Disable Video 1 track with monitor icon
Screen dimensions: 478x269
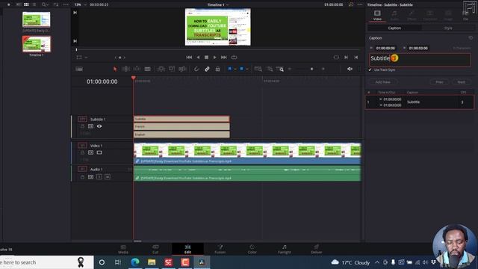coord(99,152)
